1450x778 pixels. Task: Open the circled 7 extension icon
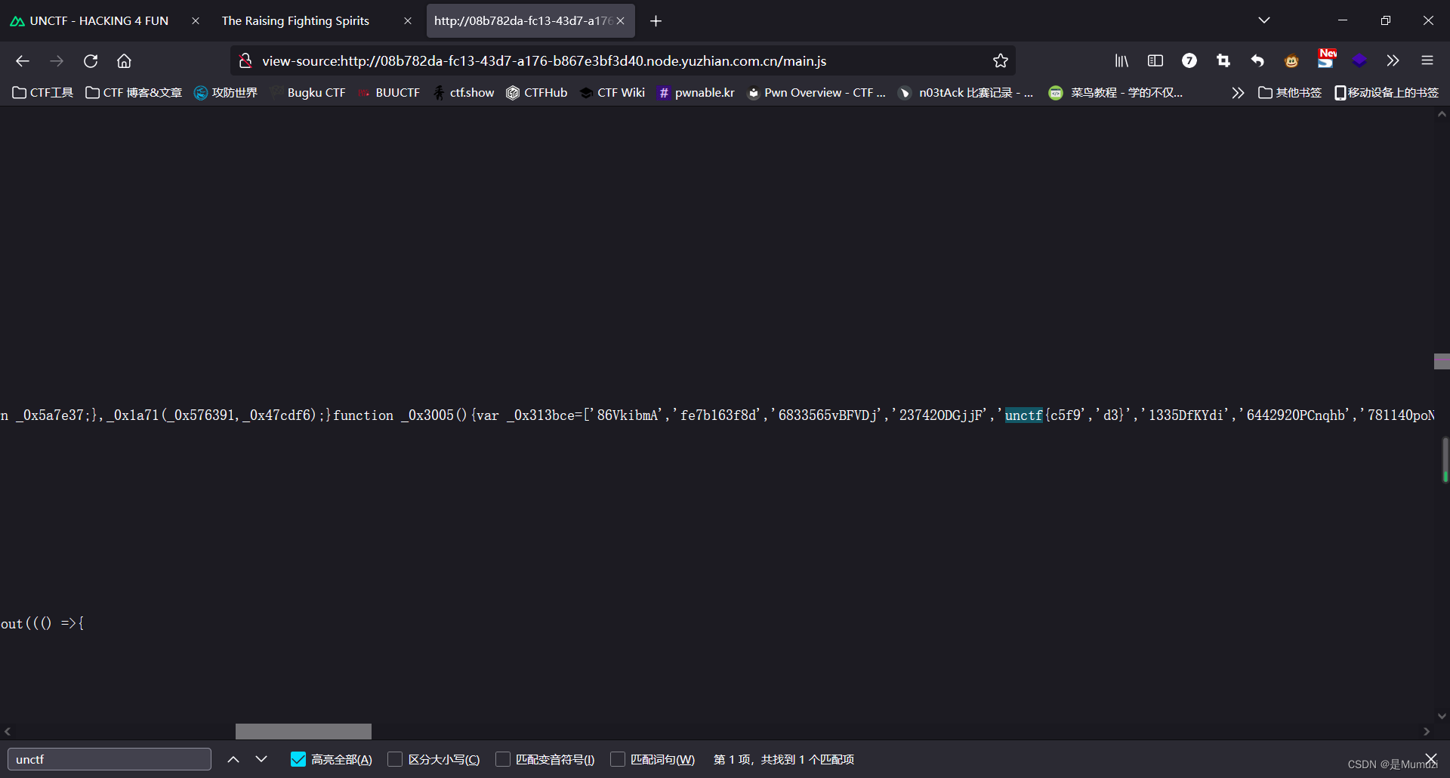point(1189,60)
